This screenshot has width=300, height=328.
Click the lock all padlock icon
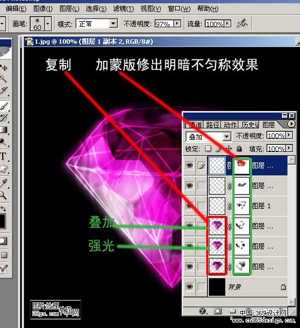(239, 149)
